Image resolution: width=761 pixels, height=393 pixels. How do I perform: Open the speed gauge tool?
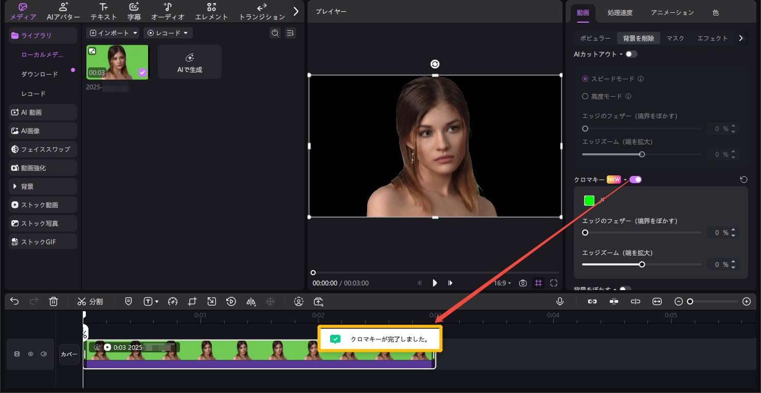(x=173, y=301)
